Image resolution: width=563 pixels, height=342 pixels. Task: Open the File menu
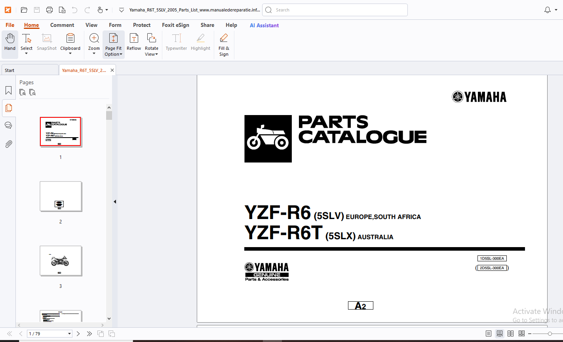click(10, 25)
